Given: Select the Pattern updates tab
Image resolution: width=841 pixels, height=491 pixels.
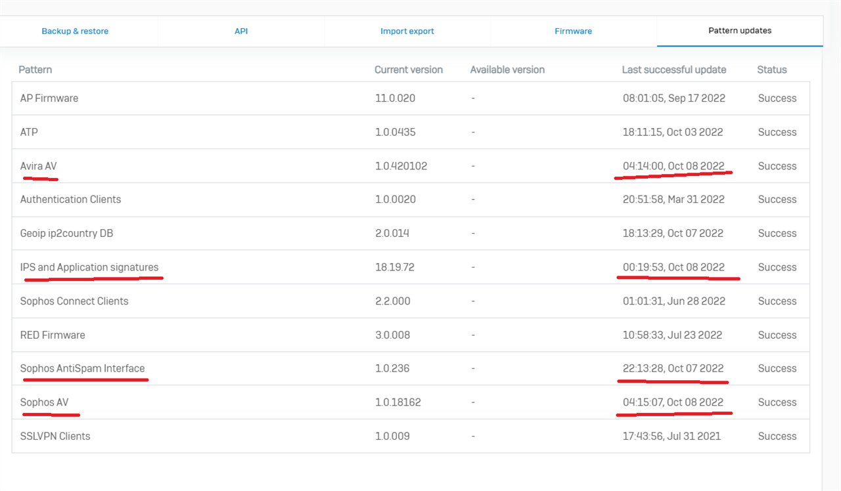Looking at the screenshot, I should (x=740, y=30).
